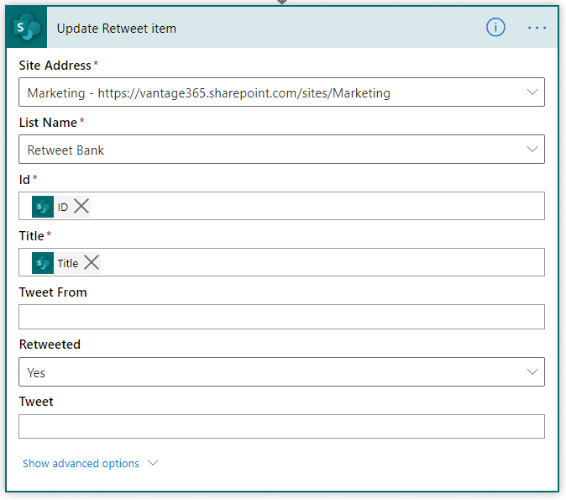Image resolution: width=566 pixels, height=500 pixels.
Task: Click the Yes value in Retweeted field
Action: [x=36, y=372]
